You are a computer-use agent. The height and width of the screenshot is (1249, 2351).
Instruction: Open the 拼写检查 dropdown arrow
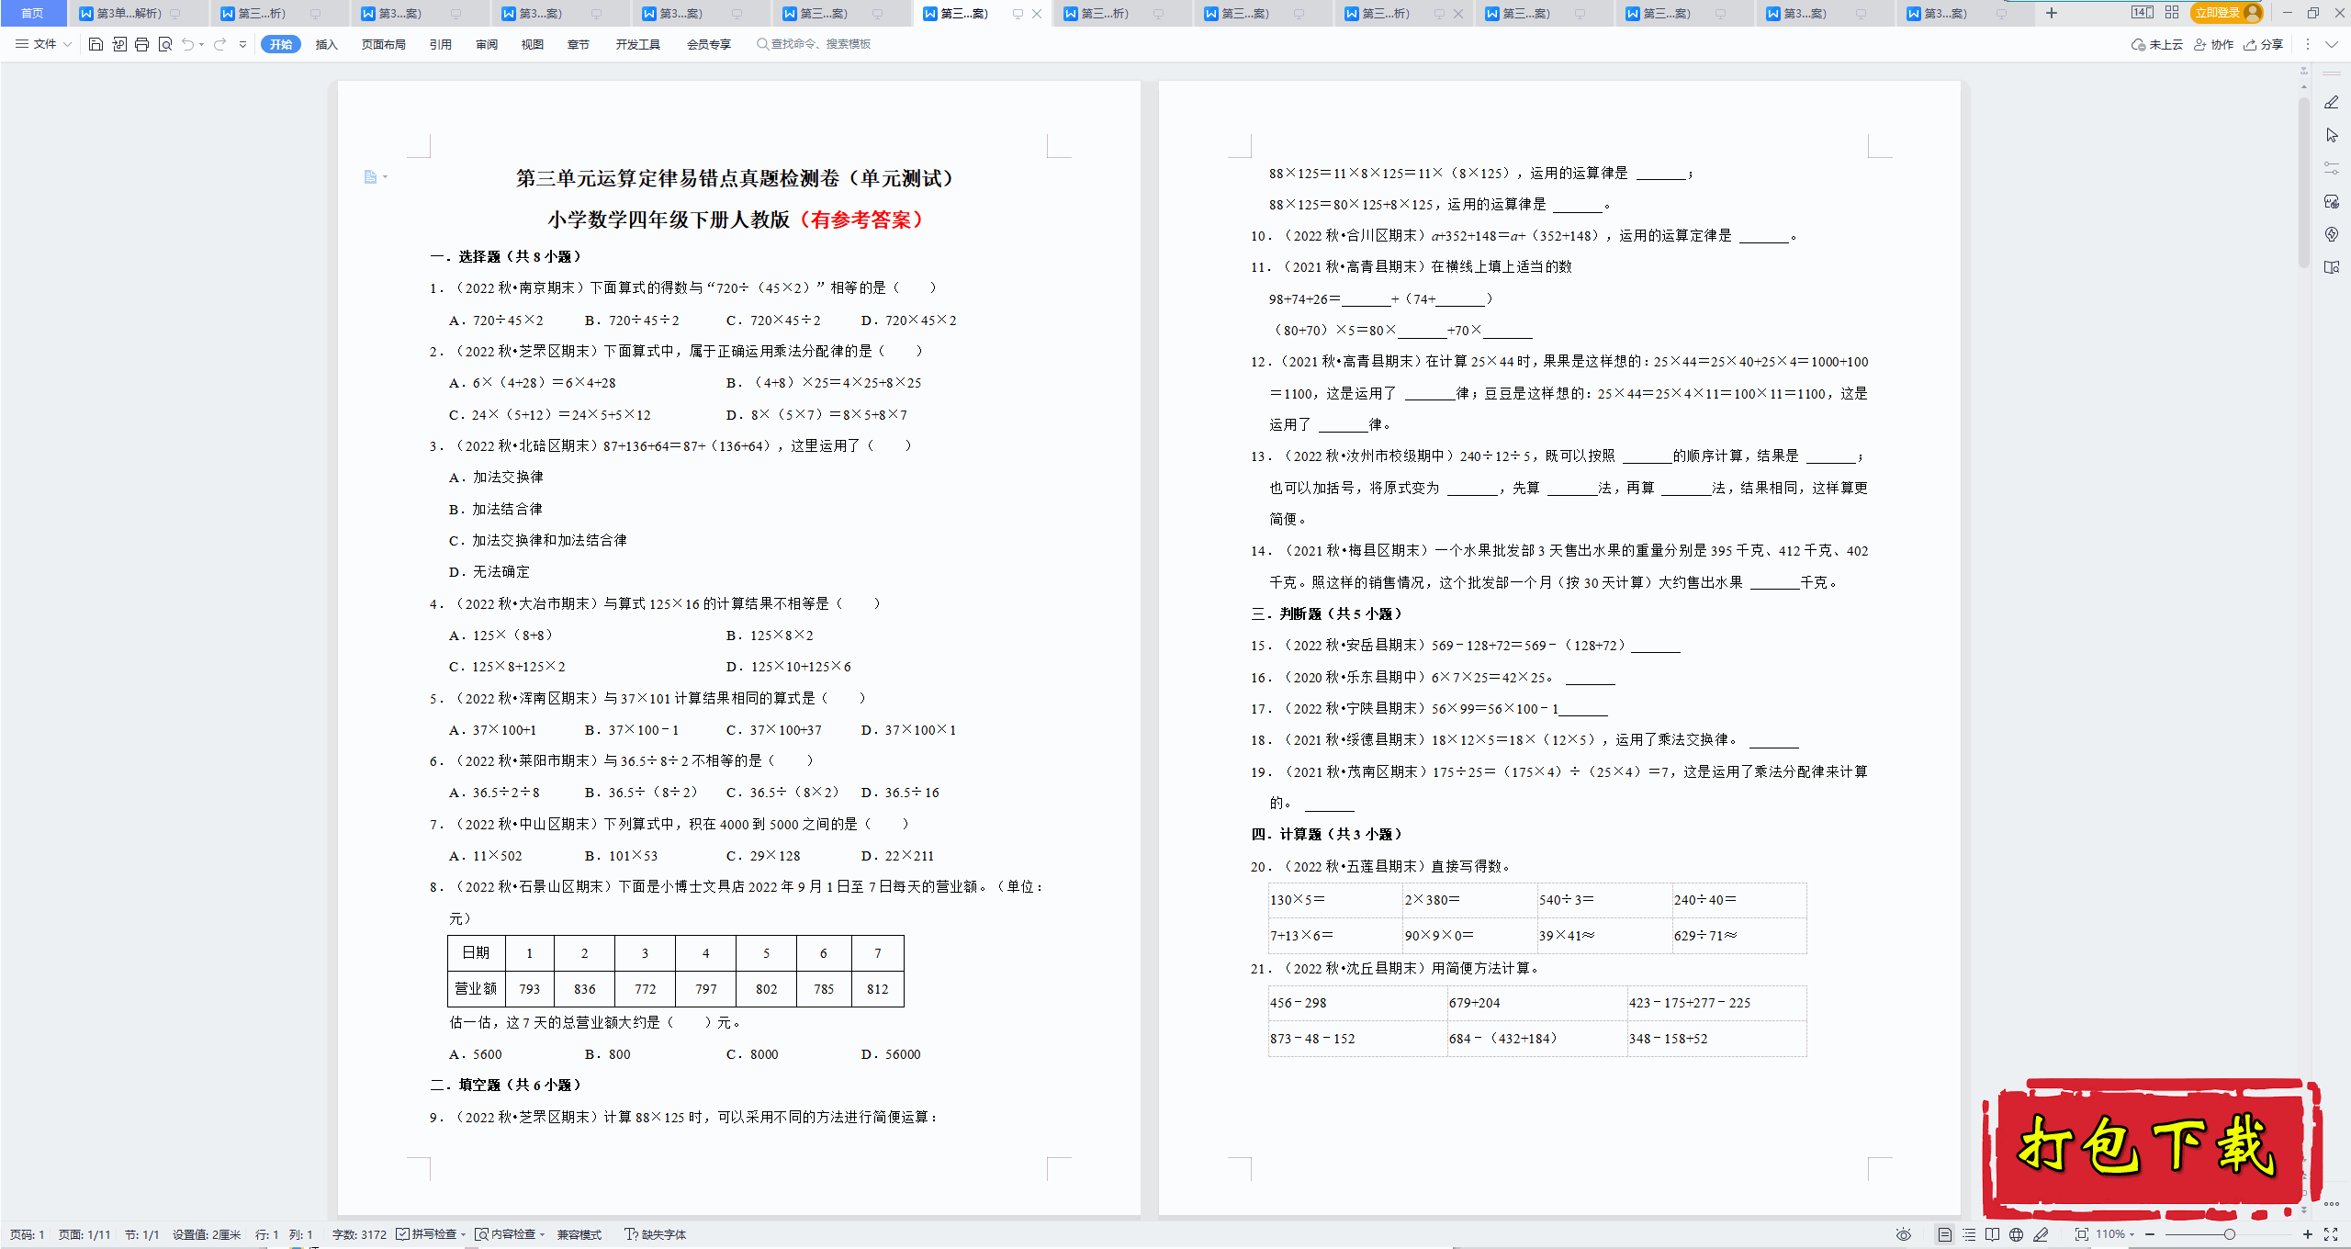[x=464, y=1234]
